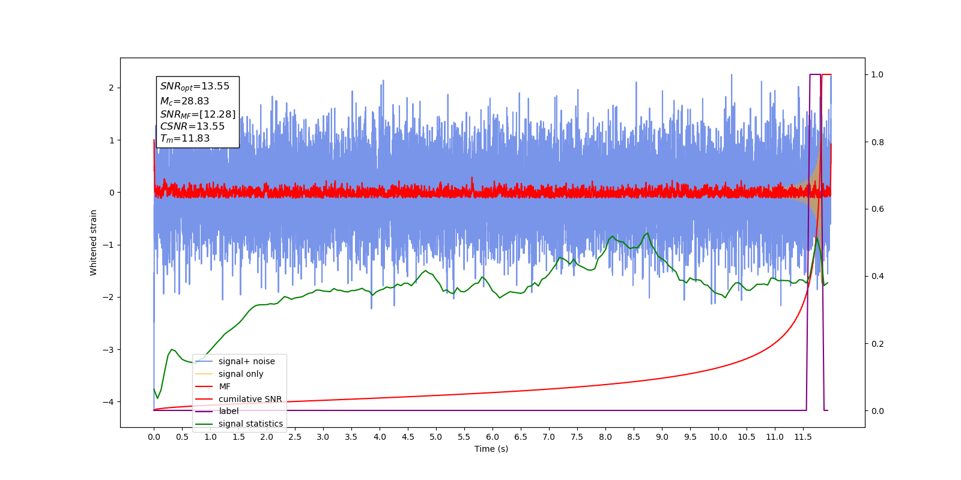Click the 10.0 x-axis tick label

coord(718,437)
